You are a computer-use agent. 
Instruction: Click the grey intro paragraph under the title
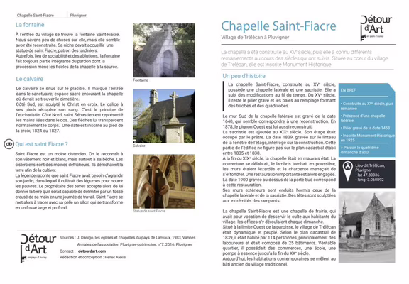coord(305,58)
